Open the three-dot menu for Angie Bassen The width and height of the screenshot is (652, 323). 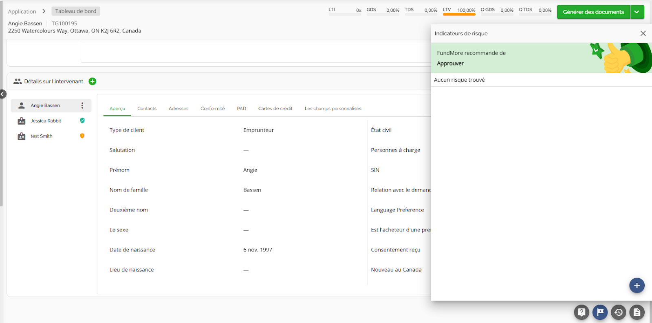82,105
